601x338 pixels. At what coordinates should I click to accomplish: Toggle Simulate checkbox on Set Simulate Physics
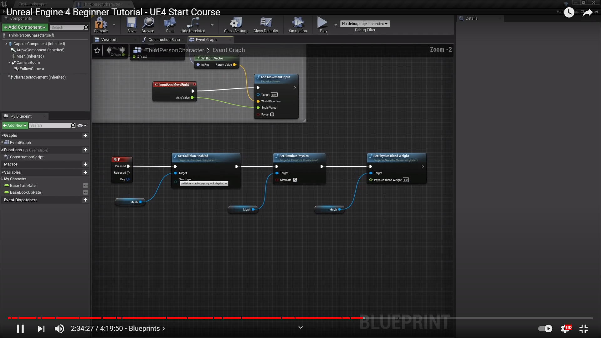[x=295, y=180]
